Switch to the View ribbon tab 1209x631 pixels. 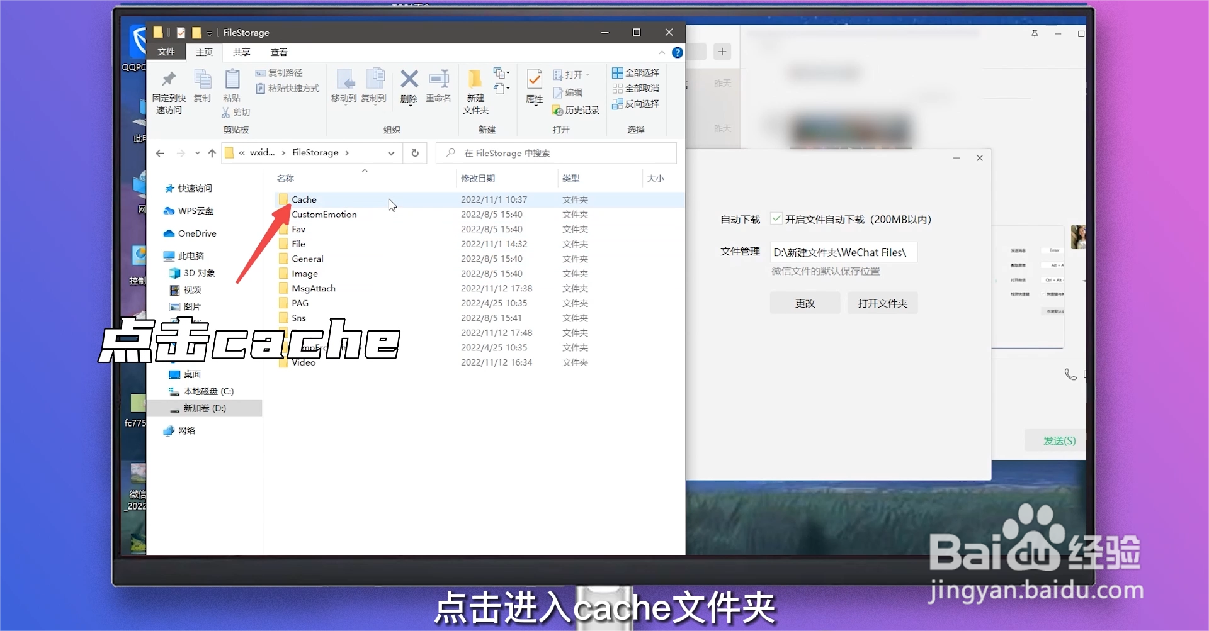pos(279,52)
